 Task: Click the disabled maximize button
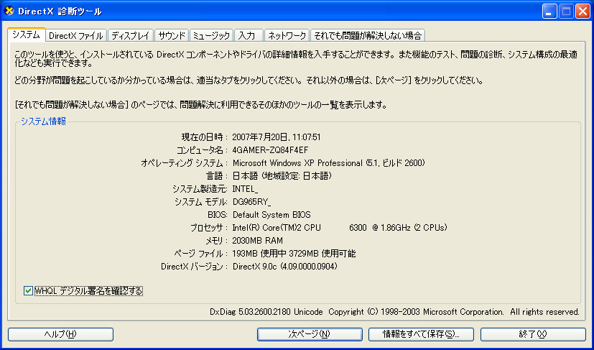click(566, 11)
